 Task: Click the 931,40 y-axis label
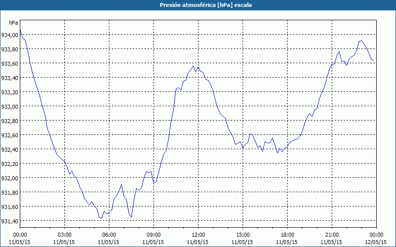[9, 221]
